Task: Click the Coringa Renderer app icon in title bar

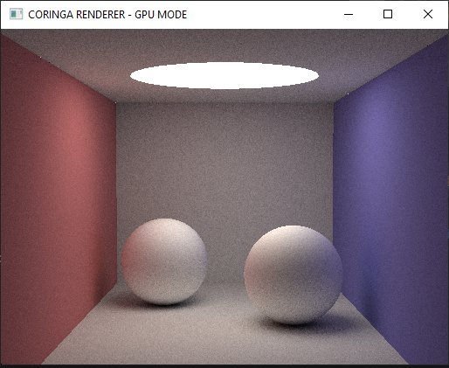Action: point(16,14)
